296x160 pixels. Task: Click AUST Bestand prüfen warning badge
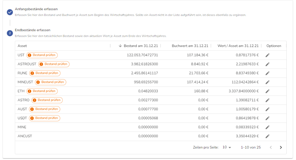pos(45,109)
